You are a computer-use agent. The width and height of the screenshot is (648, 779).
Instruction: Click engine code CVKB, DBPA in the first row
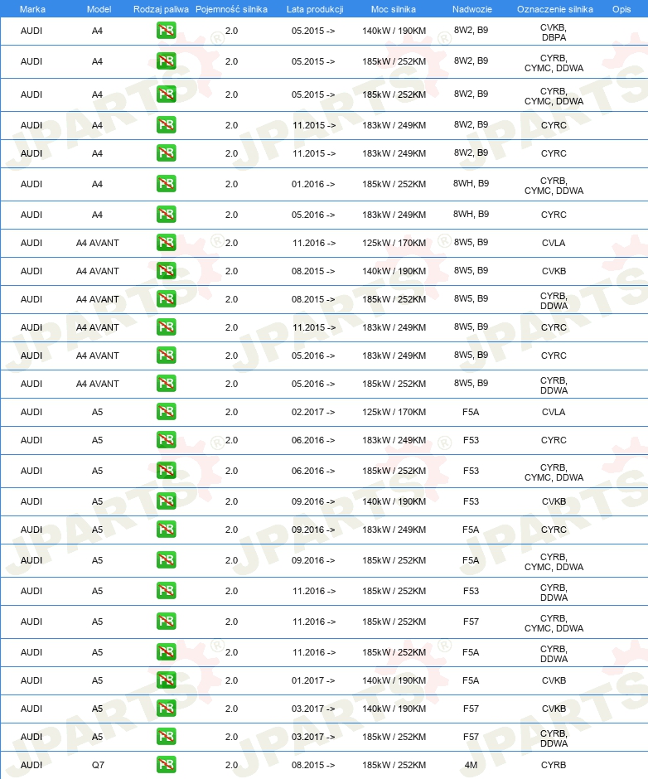point(554,32)
